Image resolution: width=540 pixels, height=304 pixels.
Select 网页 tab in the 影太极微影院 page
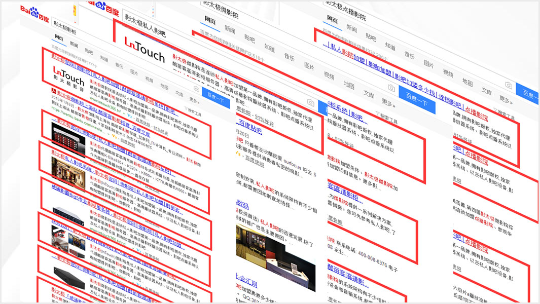(210, 20)
